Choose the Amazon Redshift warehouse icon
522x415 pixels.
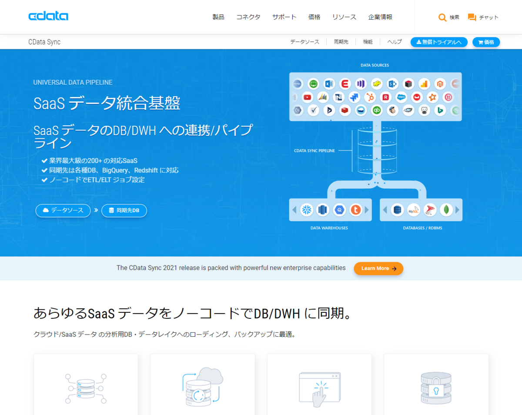click(323, 210)
